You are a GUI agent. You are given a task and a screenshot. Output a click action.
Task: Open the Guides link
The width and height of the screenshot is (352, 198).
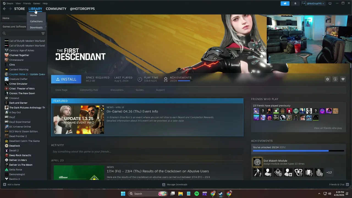[x=140, y=90]
